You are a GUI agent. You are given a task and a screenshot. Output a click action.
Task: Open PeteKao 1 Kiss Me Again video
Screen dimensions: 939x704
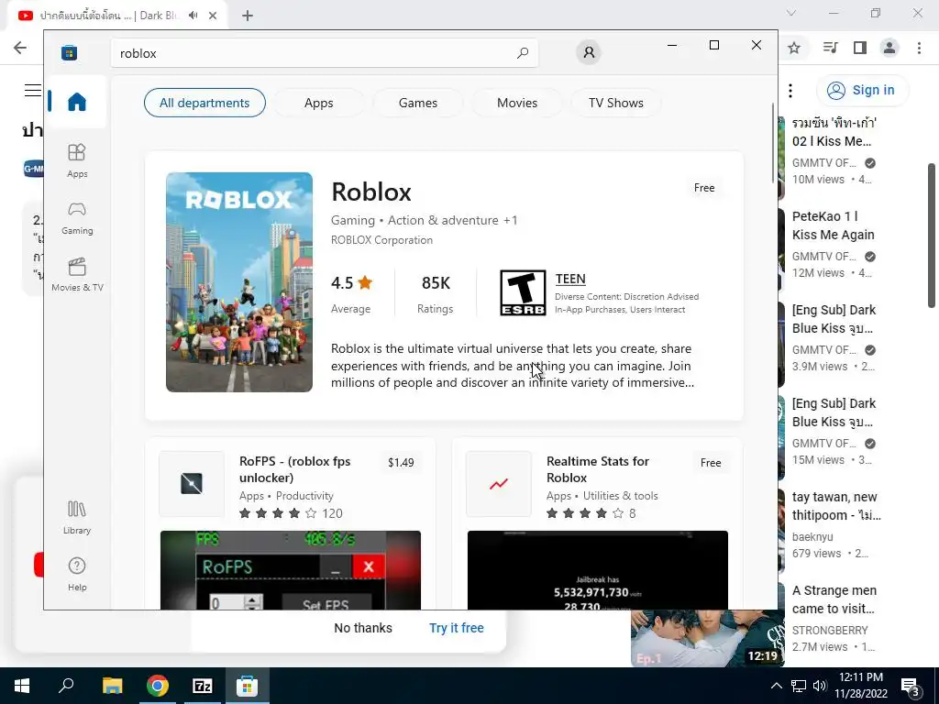tap(833, 225)
